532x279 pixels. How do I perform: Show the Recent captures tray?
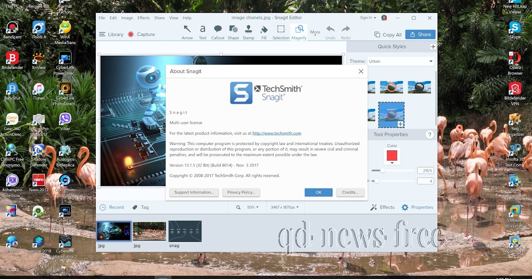pos(112,207)
